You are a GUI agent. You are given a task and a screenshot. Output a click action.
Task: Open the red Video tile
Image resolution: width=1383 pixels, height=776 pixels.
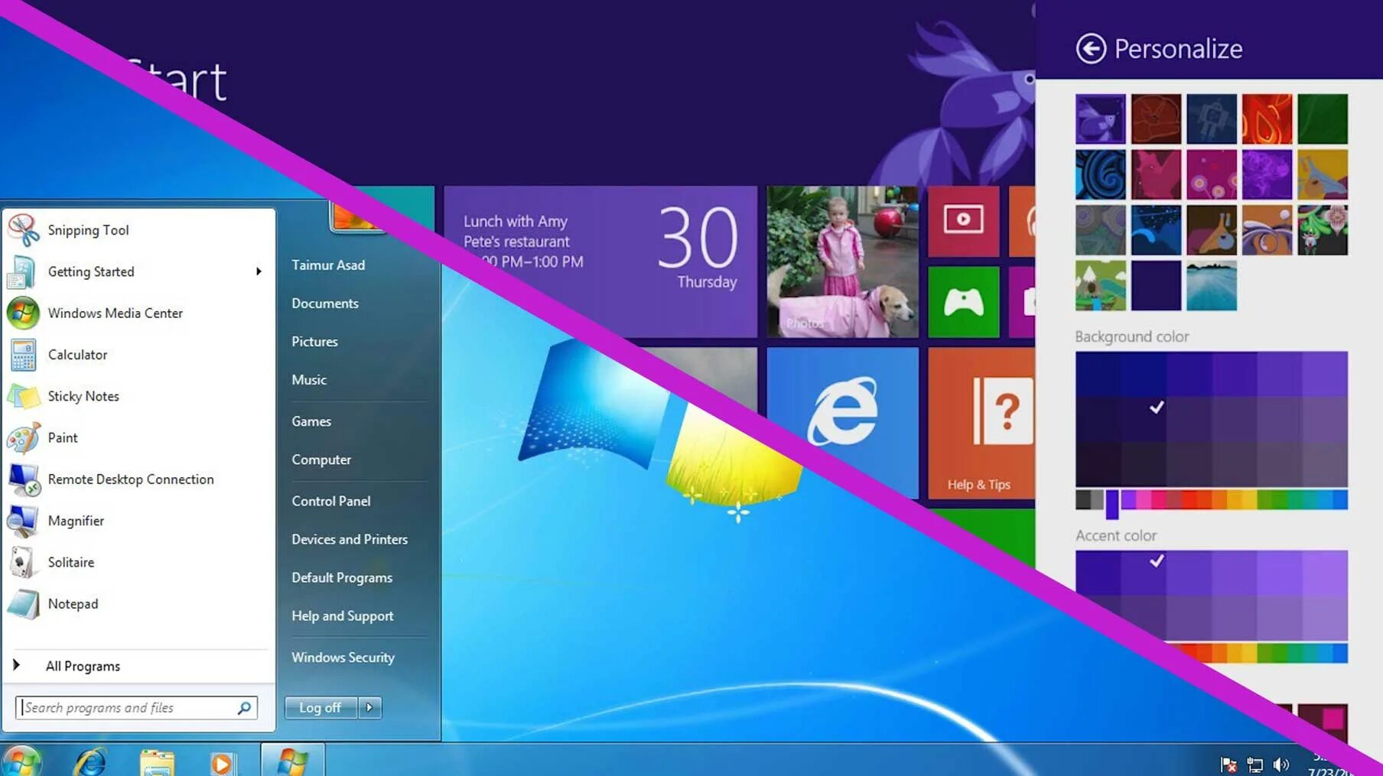pos(963,221)
